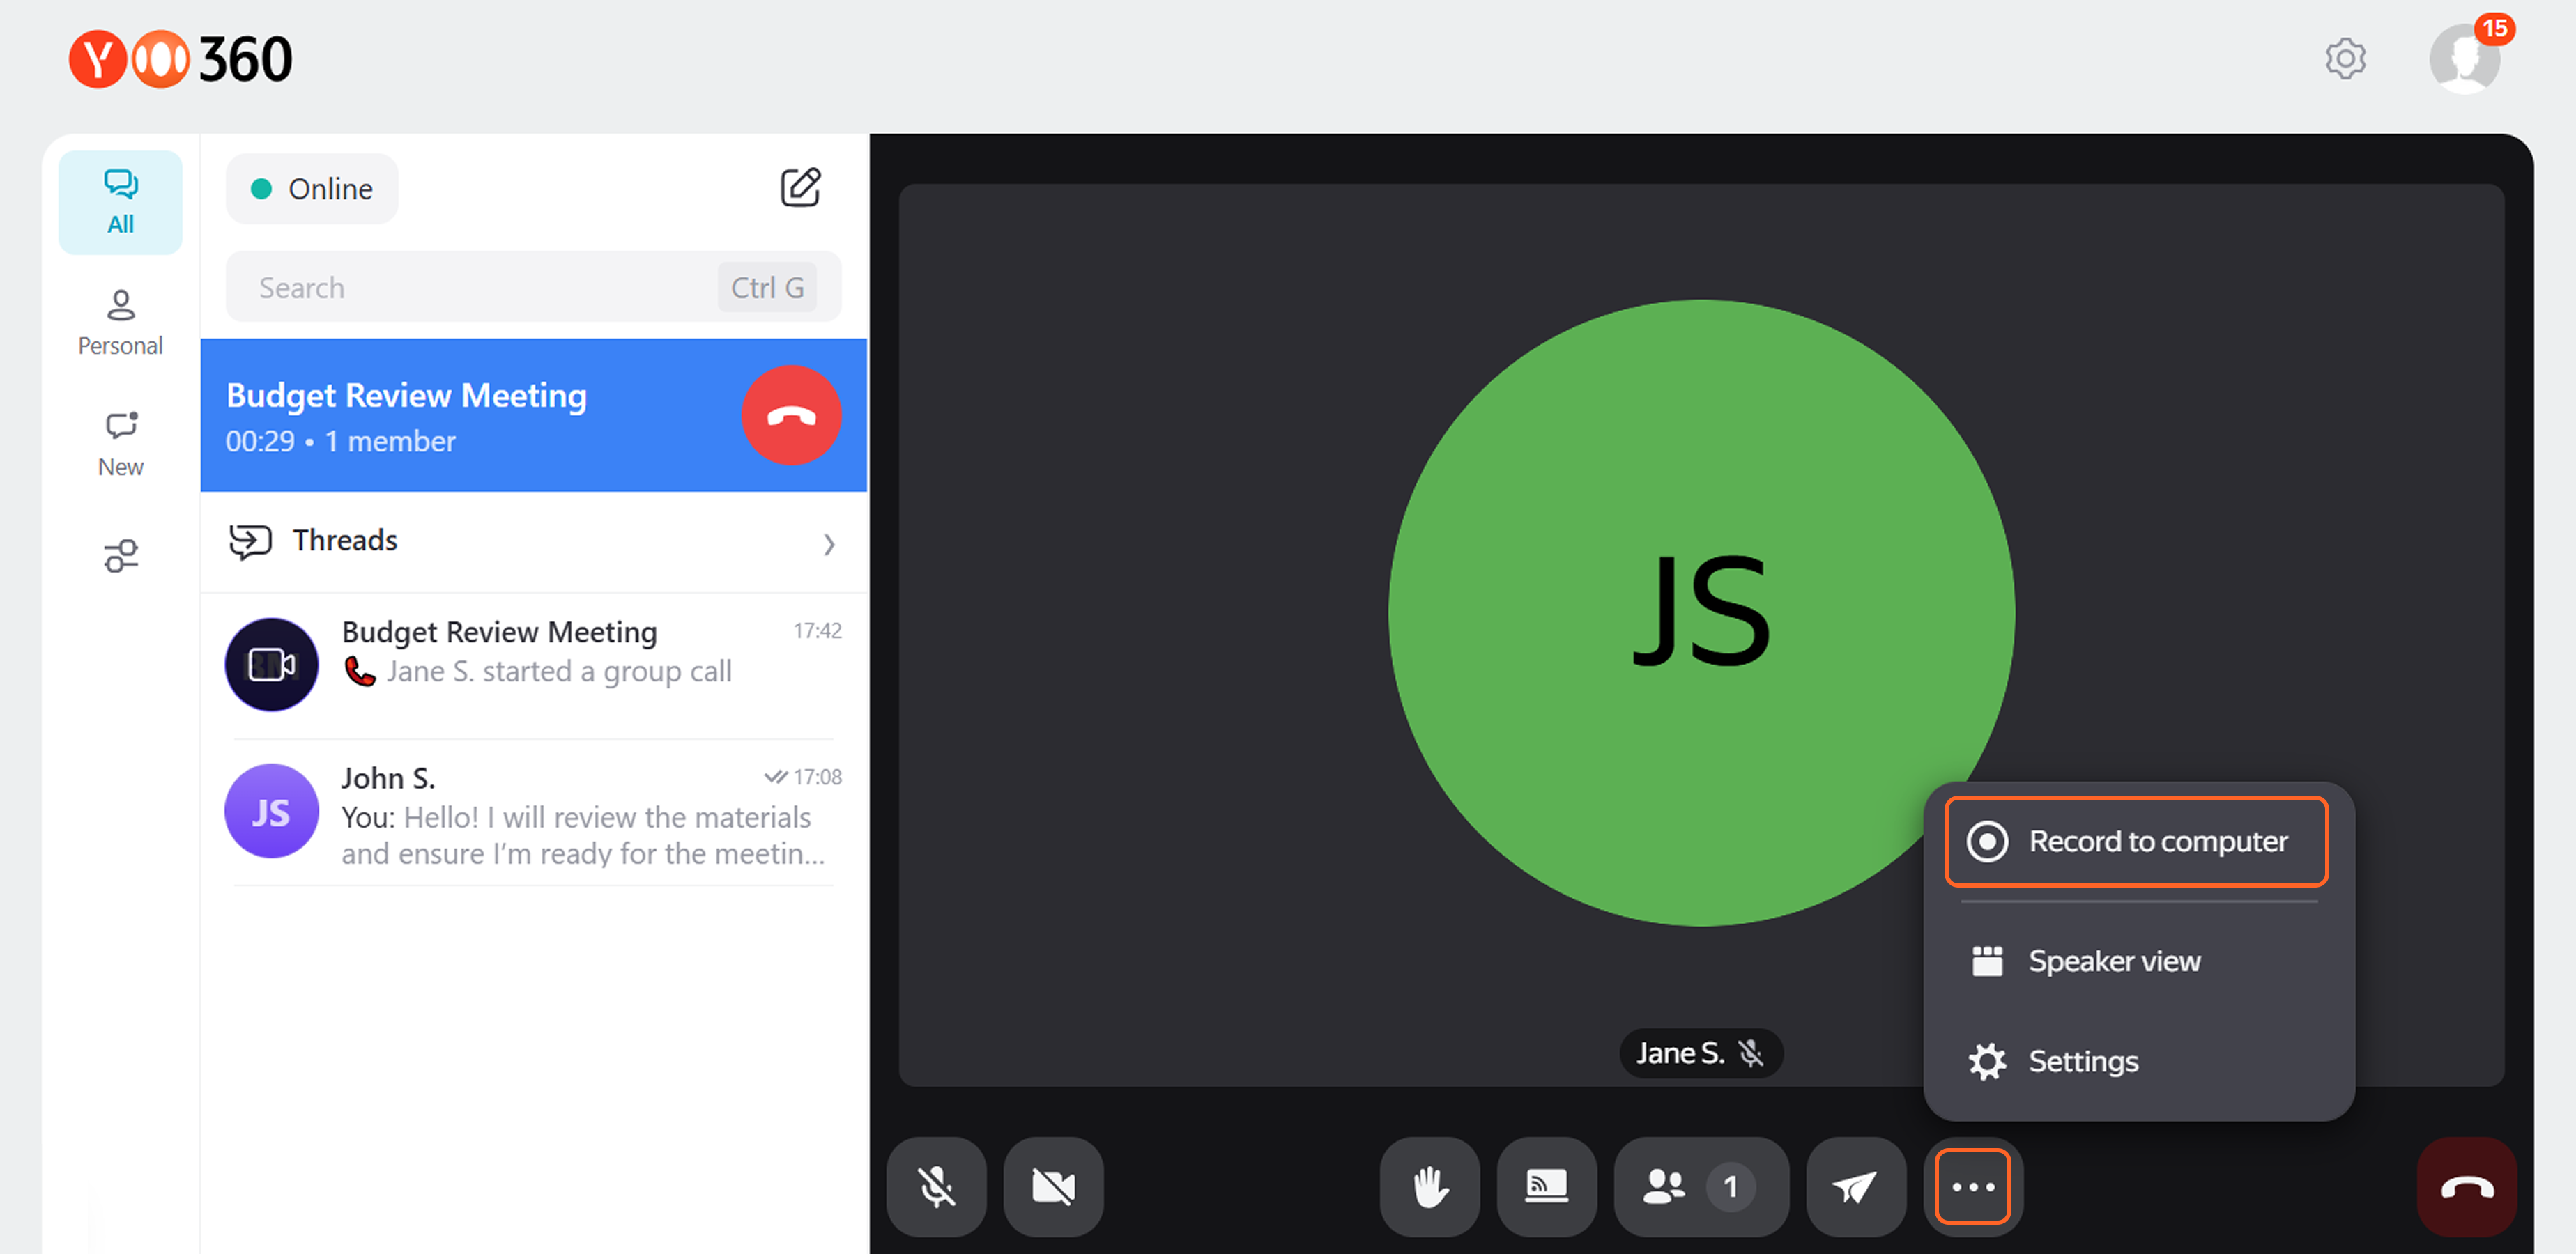
Task: Open the Online status dropdown
Action: coord(312,189)
